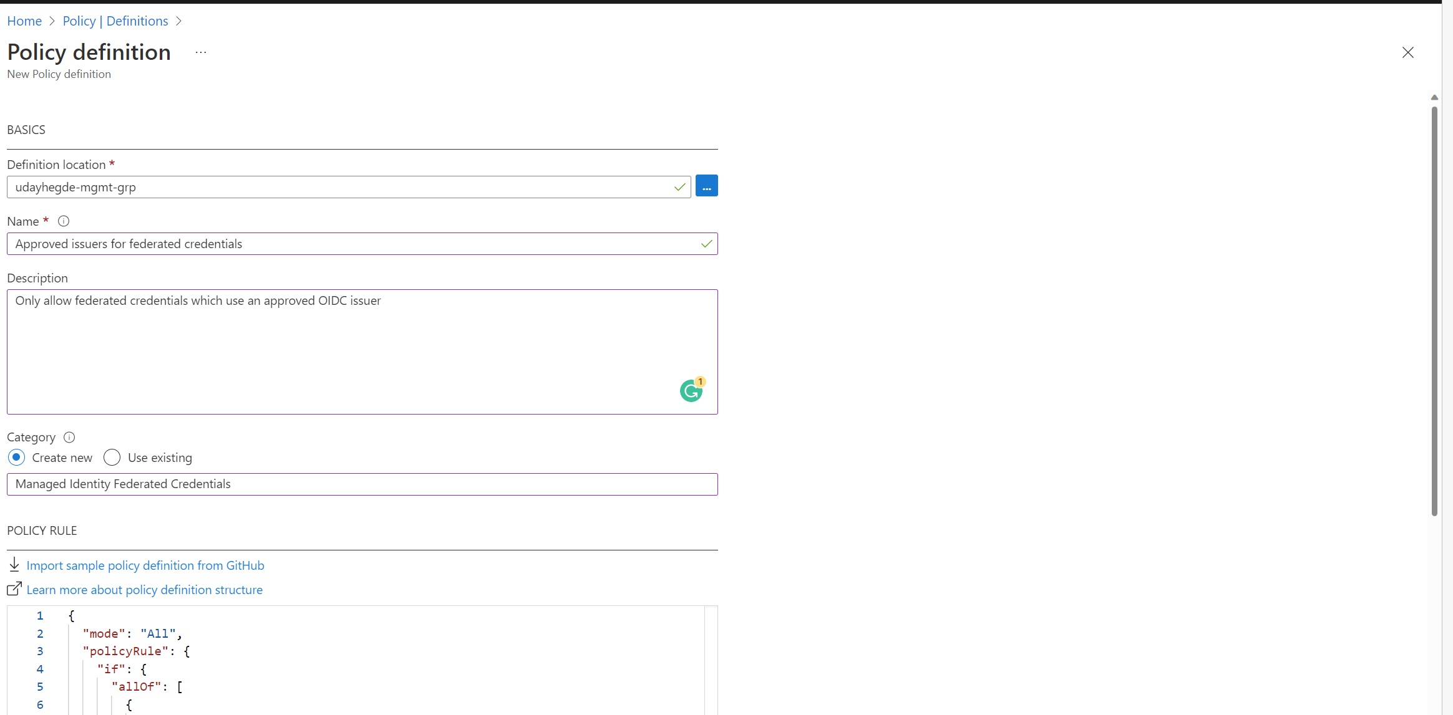This screenshot has height=715, width=1453.
Task: Click the close button at top right
Action: coord(1407,52)
